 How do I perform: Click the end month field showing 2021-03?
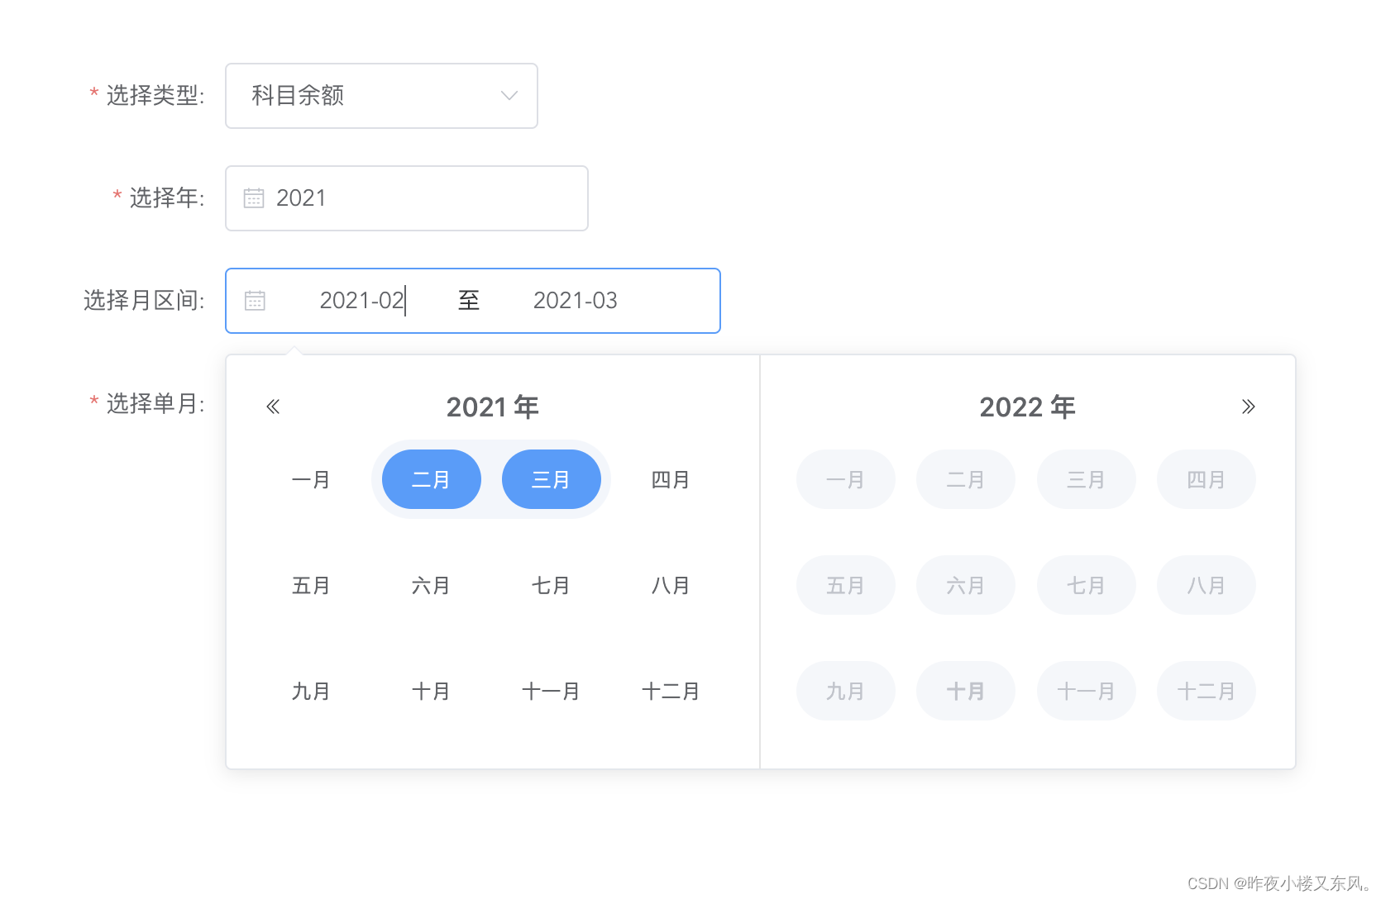tap(576, 300)
